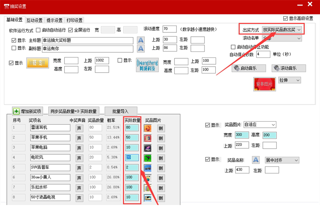Click the 增加新奖项 button
The image size is (320, 213).
(x=28, y=111)
